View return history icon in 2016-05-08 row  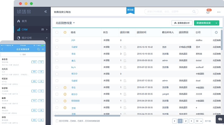[125, 94]
